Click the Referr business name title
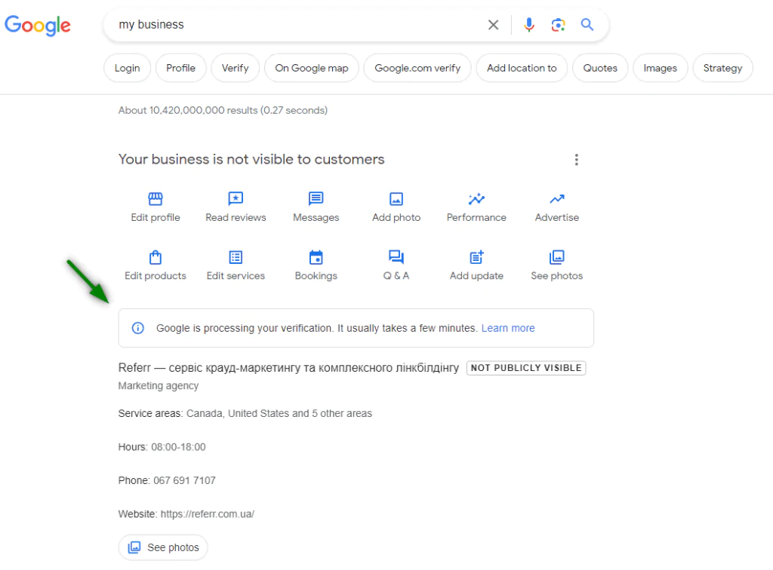This screenshot has width=773, height=570. tap(288, 368)
